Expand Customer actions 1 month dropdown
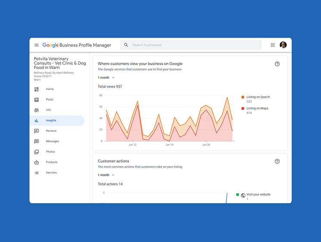 [106, 175]
